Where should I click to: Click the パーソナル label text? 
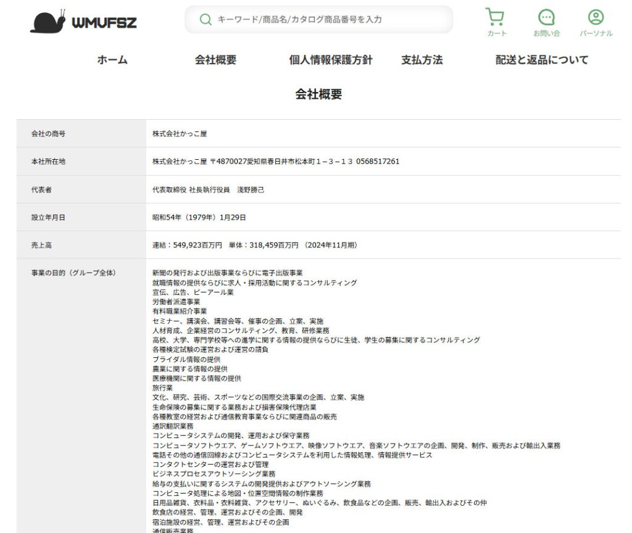(x=596, y=33)
